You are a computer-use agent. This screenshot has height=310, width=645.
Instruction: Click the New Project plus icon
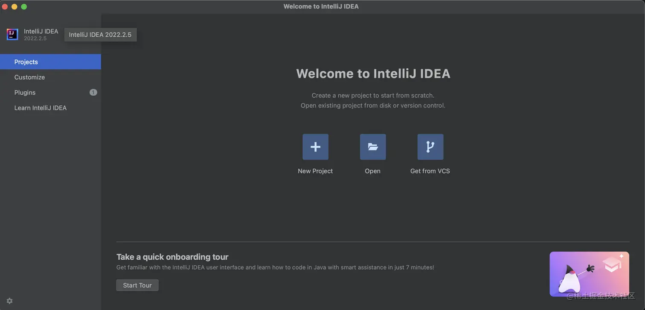pos(315,147)
